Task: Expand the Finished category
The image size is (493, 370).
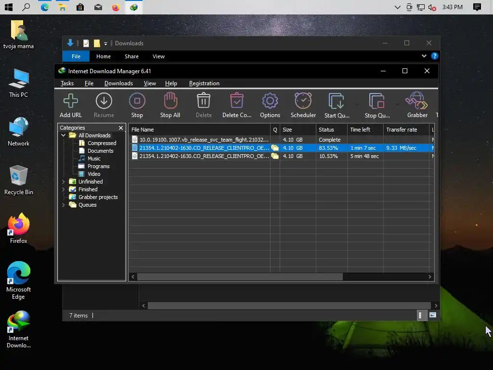Action: [x=63, y=189]
